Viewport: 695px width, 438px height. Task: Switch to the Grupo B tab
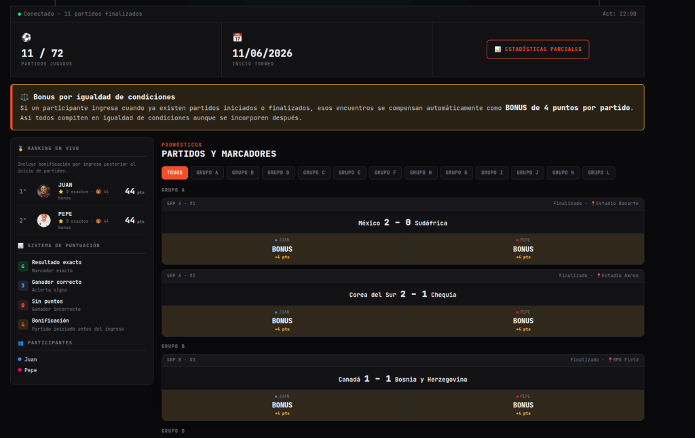coord(242,172)
